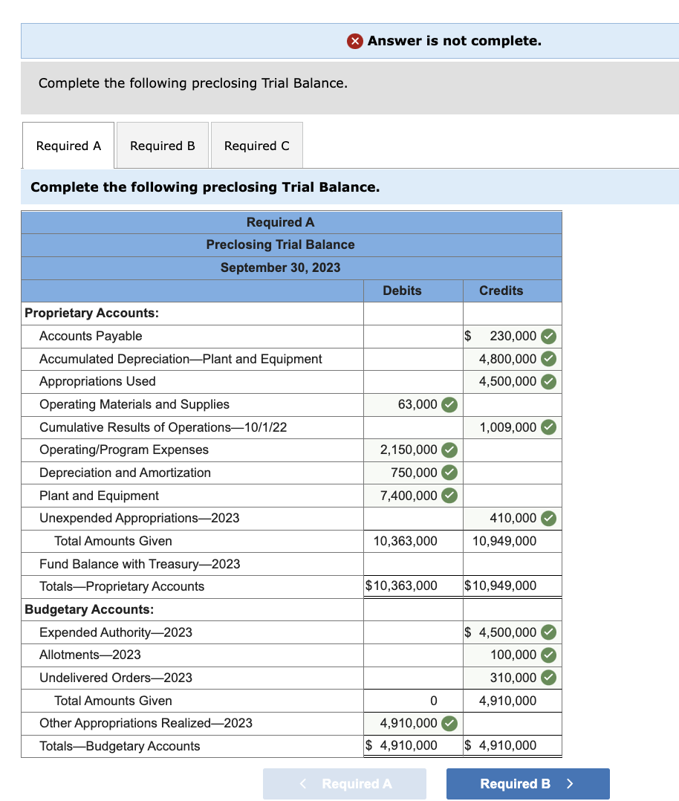The height and width of the screenshot is (801, 679).
Task: Open the Required C tab
Action: (256, 145)
